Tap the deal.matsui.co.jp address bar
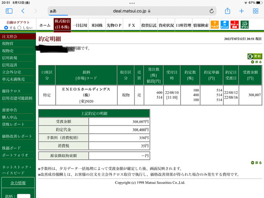The image size is (264, 198). [132, 11]
